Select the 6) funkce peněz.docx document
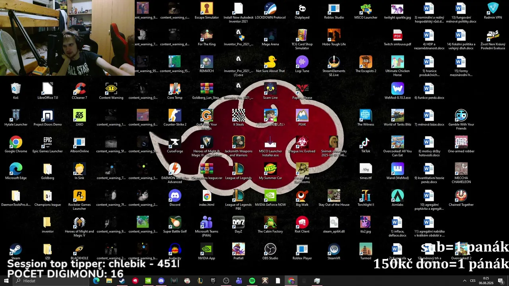The image size is (509, 286). 429,91
